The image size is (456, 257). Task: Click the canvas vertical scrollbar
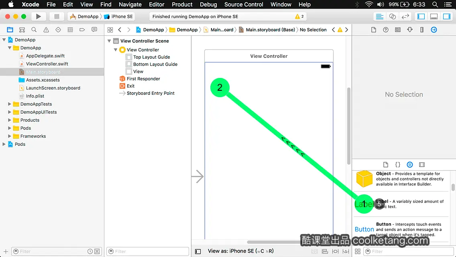point(349,126)
